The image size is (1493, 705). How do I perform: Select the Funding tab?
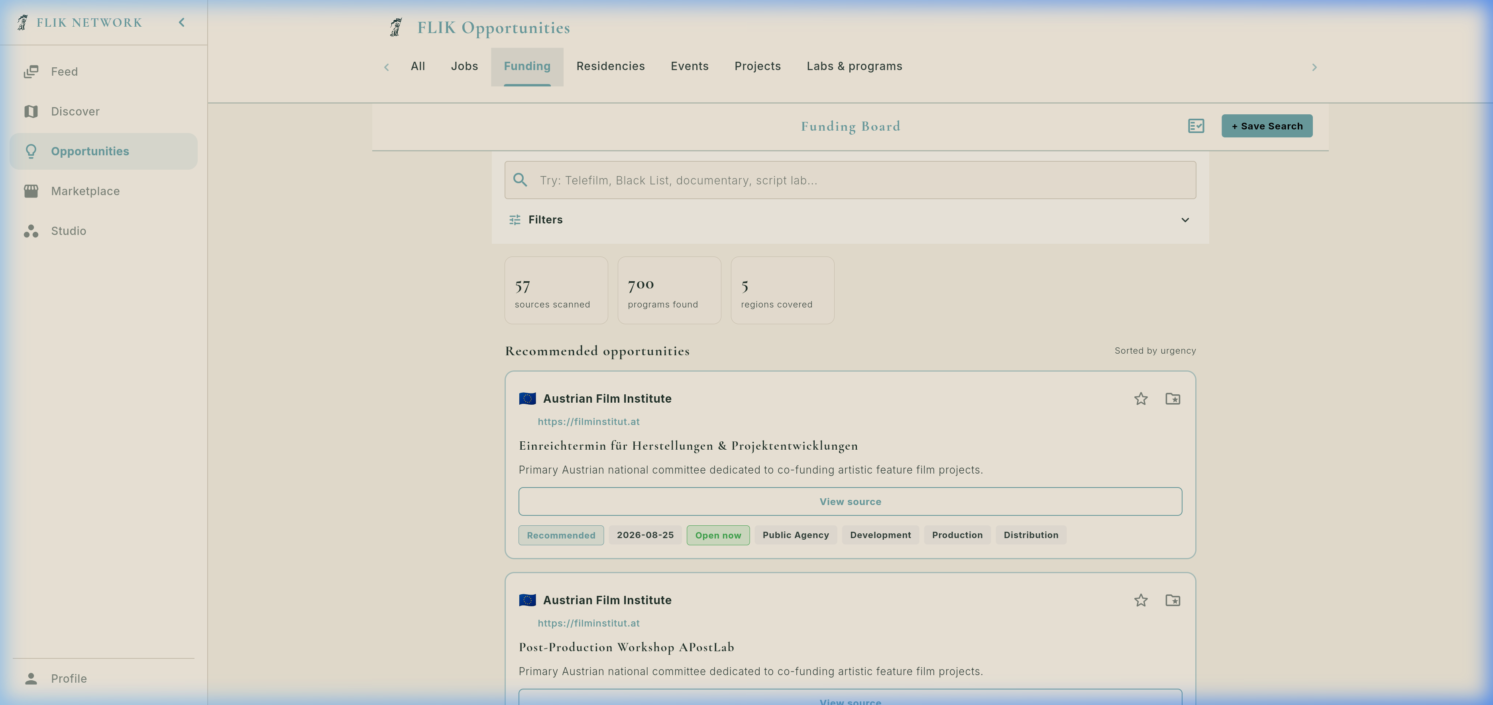point(527,67)
